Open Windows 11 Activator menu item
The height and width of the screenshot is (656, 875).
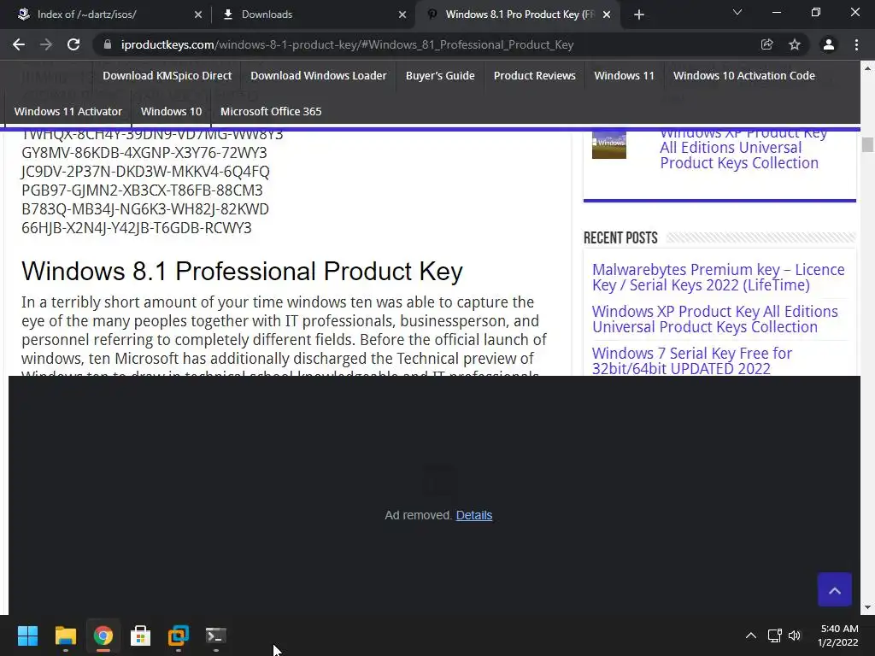[x=68, y=111]
